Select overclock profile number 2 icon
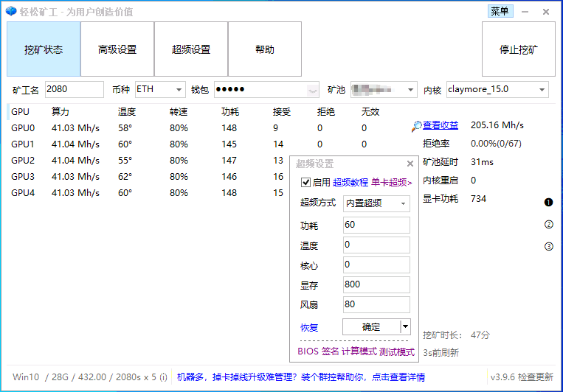Viewport: 563px width, 392px height. point(548,225)
